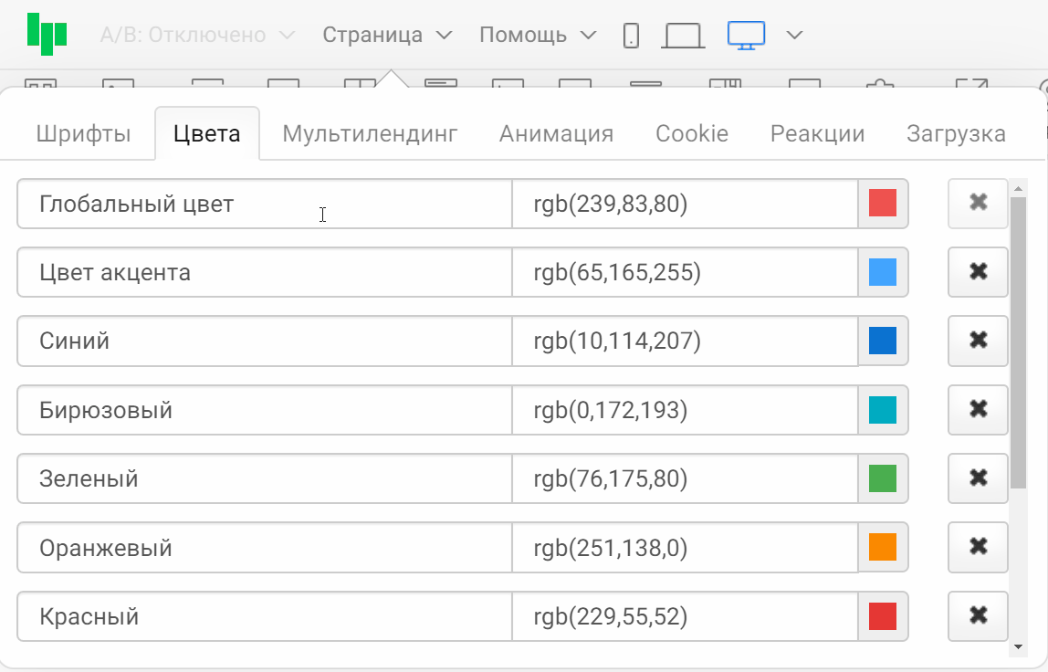Remove the Красный color entry
Image resolution: width=1048 pixels, height=672 pixels.
[x=978, y=616]
